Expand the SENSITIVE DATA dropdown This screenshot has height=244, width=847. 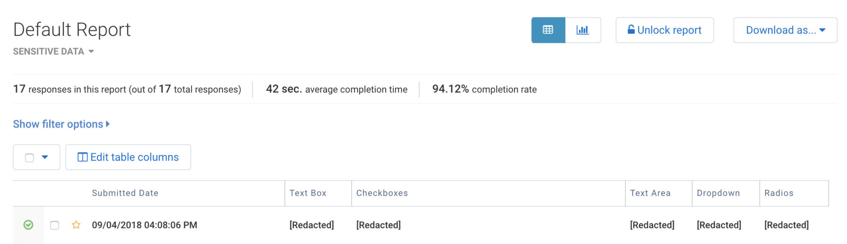[53, 52]
